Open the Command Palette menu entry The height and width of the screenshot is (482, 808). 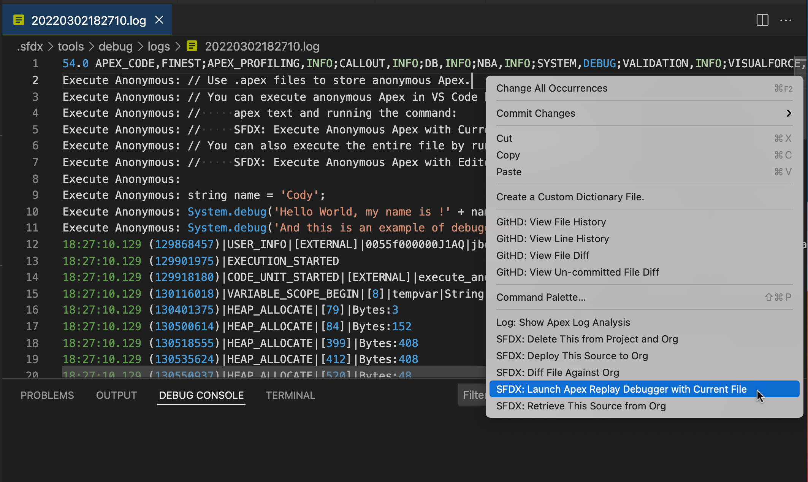[541, 297]
